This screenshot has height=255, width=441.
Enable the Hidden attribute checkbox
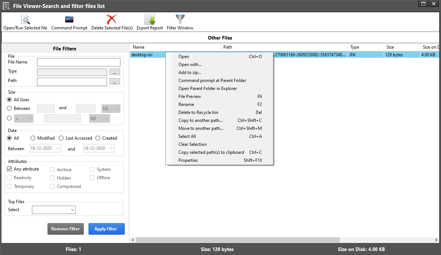point(52,178)
